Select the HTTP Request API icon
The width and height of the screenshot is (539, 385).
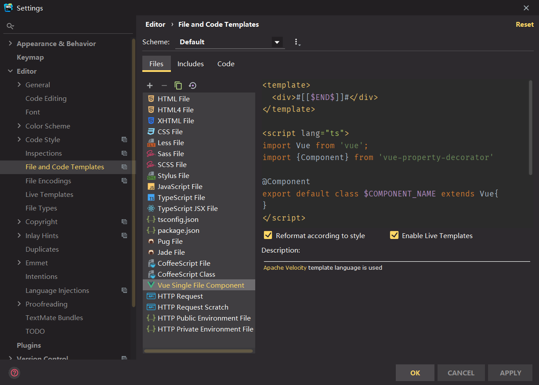click(151, 296)
